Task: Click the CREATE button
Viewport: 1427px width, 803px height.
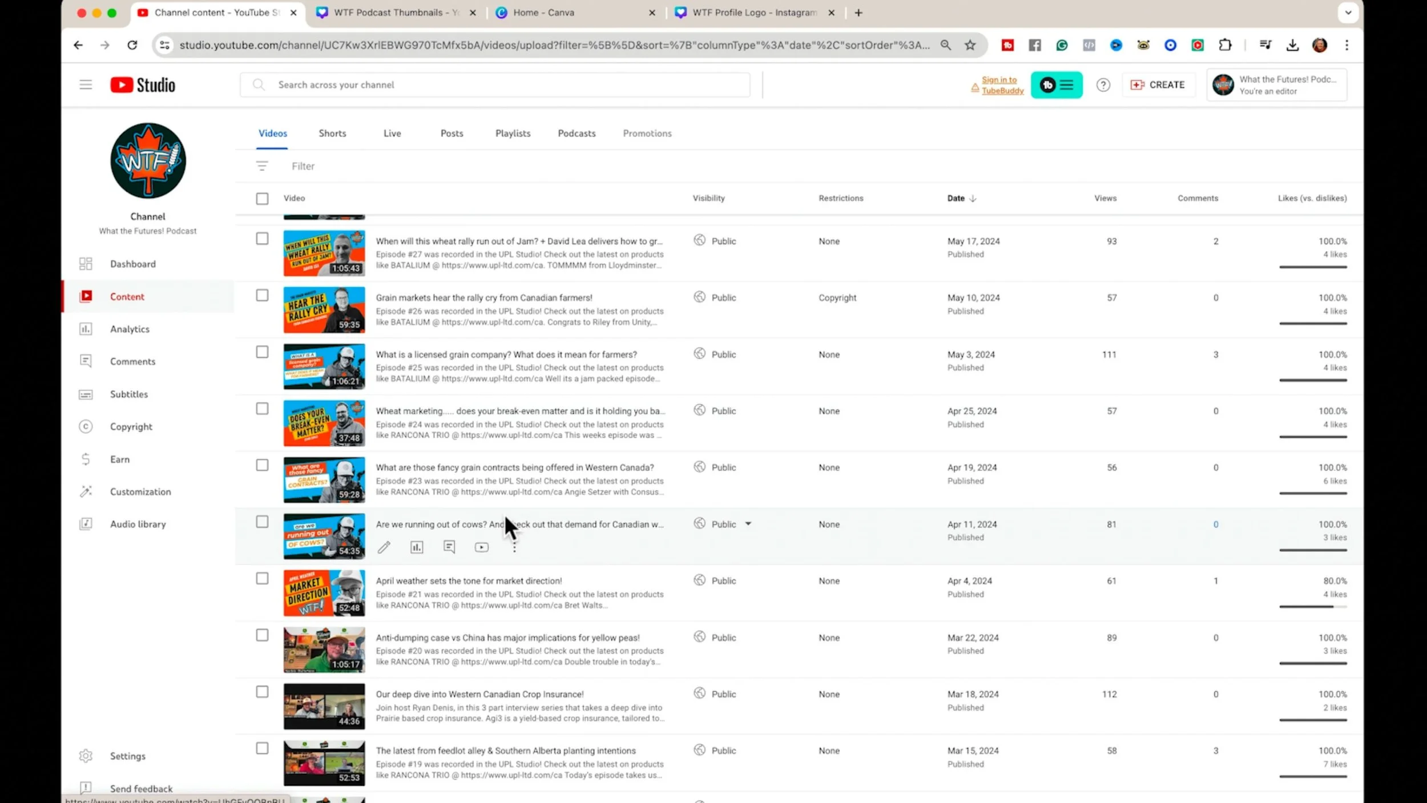Action: (x=1158, y=84)
